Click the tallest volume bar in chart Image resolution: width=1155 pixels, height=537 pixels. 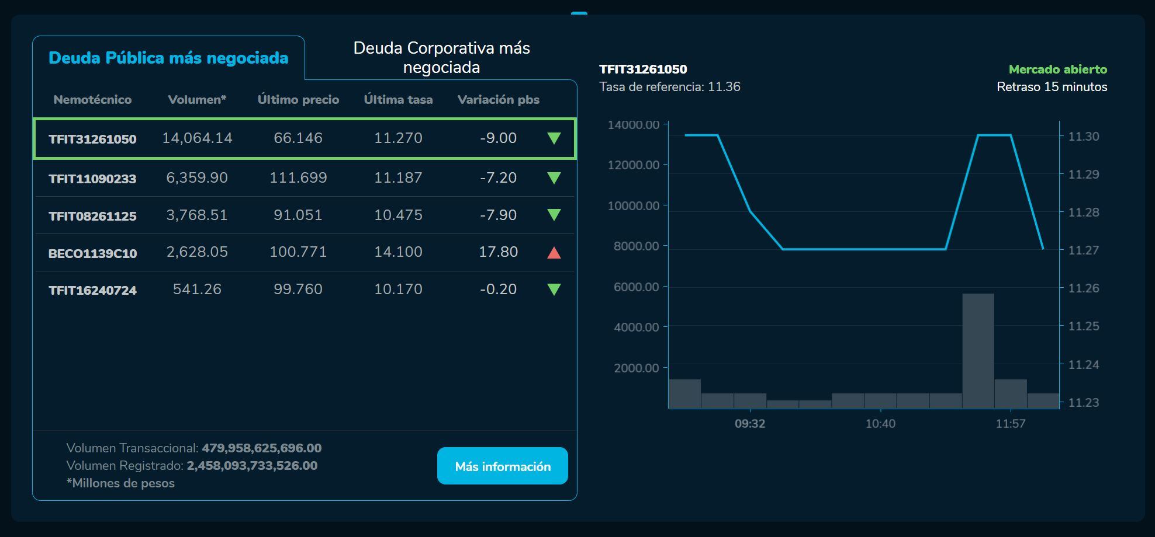[978, 350]
